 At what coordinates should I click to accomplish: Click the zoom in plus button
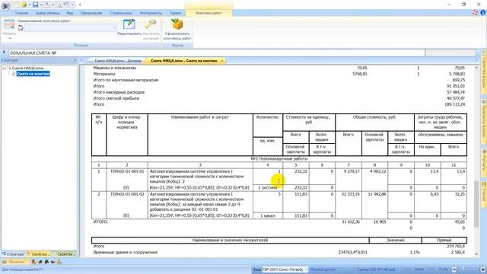(x=483, y=269)
